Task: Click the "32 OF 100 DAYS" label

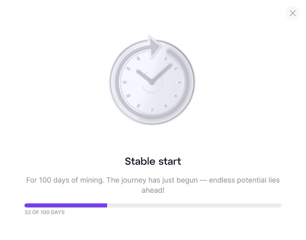Action: 44,213
